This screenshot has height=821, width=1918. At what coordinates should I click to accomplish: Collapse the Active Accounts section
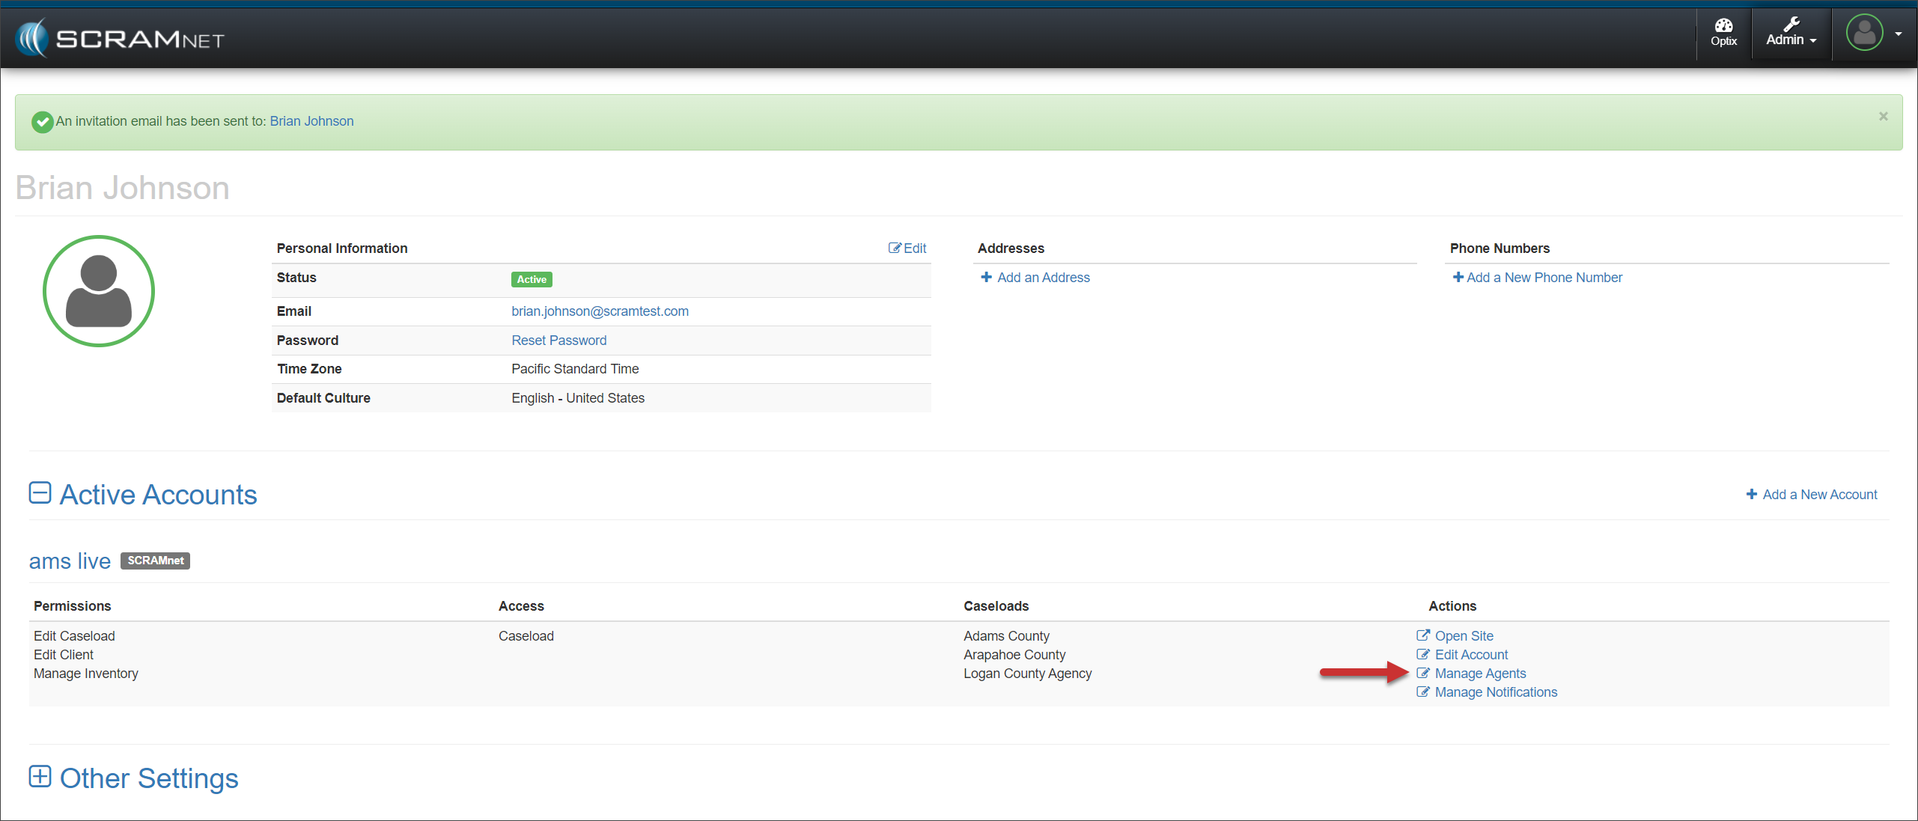coord(40,493)
